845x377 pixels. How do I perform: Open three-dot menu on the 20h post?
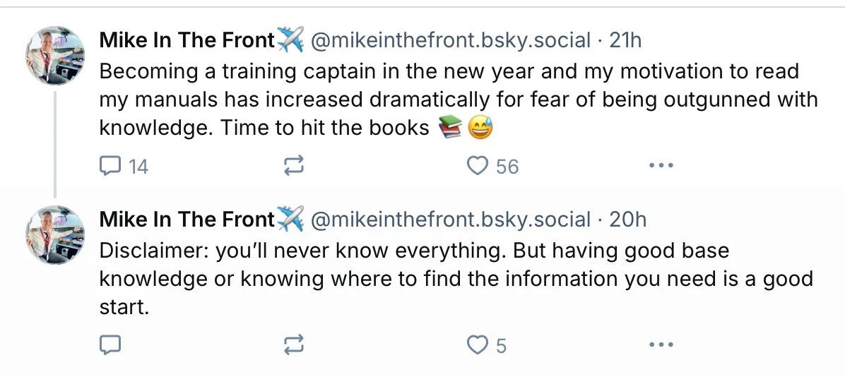coord(661,345)
